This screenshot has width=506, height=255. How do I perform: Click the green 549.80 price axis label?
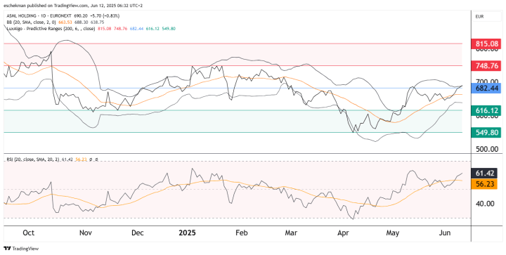pyautogui.click(x=486, y=133)
